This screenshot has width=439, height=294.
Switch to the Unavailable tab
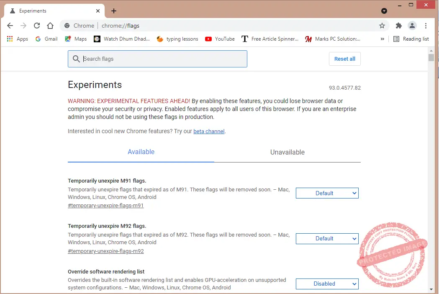click(287, 152)
